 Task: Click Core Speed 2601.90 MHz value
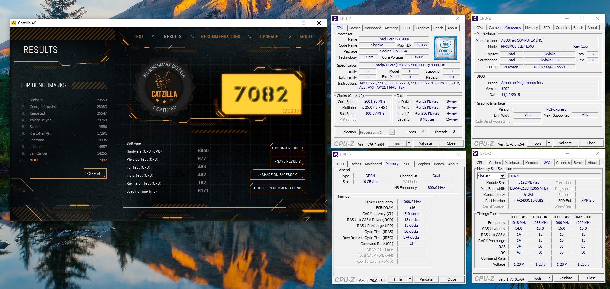tap(375, 101)
